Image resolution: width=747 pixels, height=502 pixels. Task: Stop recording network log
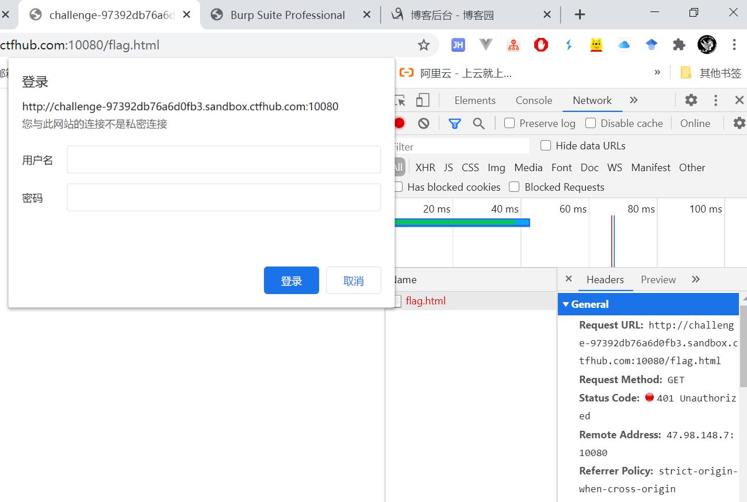click(x=399, y=123)
